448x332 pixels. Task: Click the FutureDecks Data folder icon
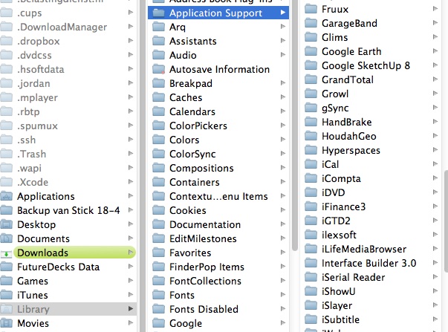pos(6,267)
